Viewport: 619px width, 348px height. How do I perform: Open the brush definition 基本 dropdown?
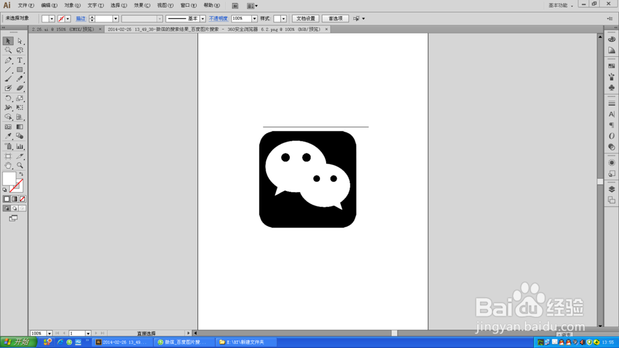pos(202,19)
